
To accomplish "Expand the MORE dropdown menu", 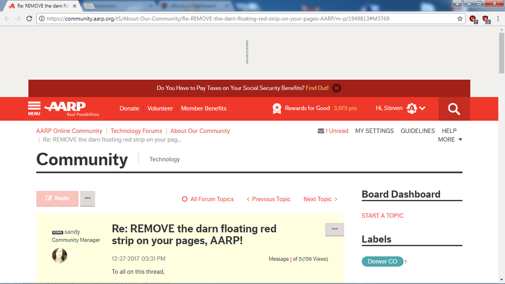I will click(450, 139).
